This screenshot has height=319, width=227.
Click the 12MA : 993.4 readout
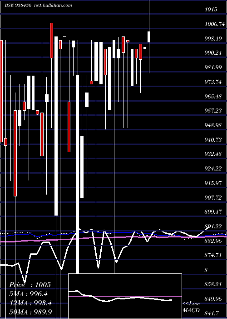click(x=30, y=303)
